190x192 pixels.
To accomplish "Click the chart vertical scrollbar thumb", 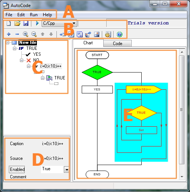I will [182, 110].
